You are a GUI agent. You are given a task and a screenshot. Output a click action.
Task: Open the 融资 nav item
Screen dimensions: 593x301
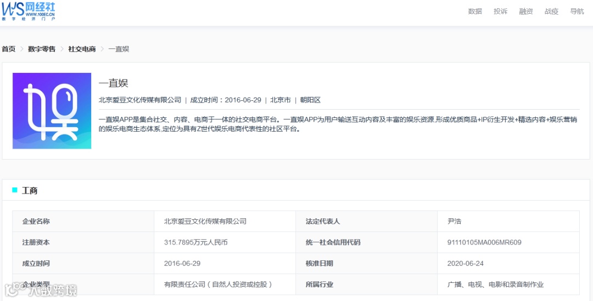coord(526,12)
